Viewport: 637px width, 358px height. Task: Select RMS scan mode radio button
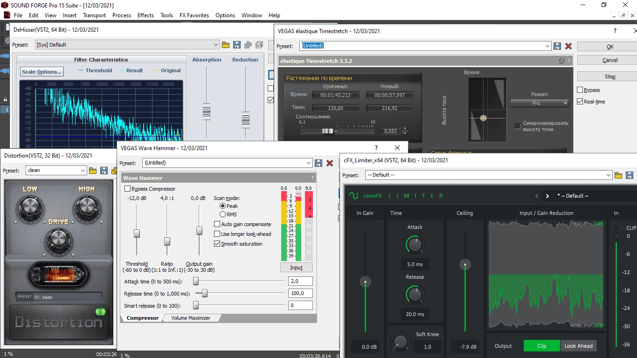pos(222,214)
